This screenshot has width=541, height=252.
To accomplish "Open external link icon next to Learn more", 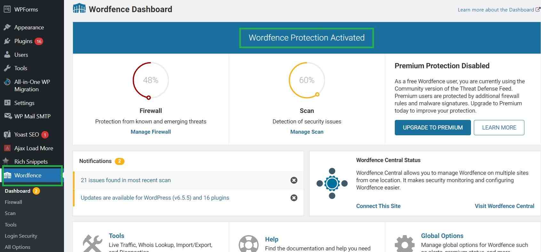I will pos(538,10).
